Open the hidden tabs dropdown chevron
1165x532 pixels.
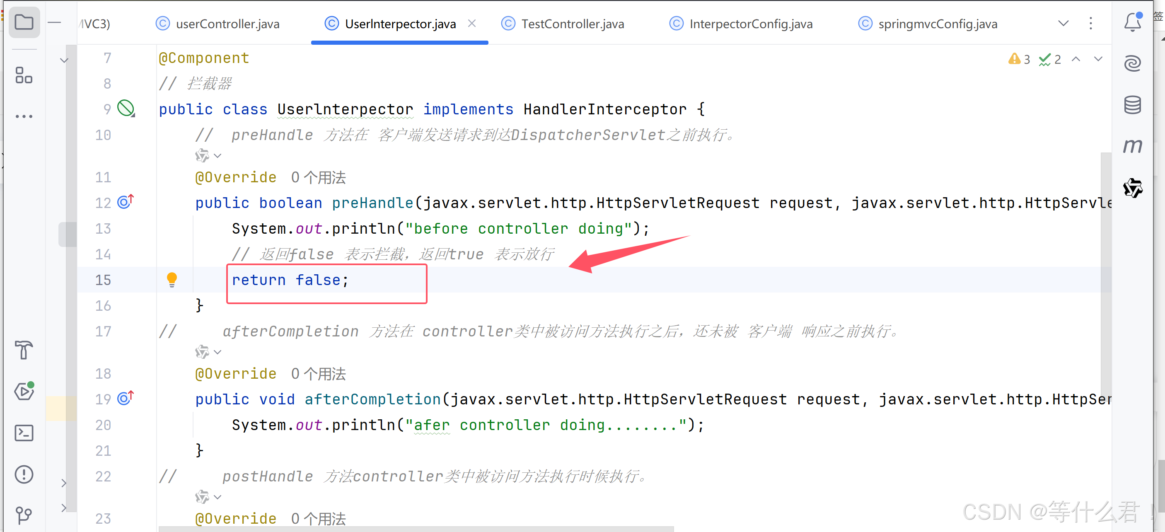pyautogui.click(x=1063, y=23)
